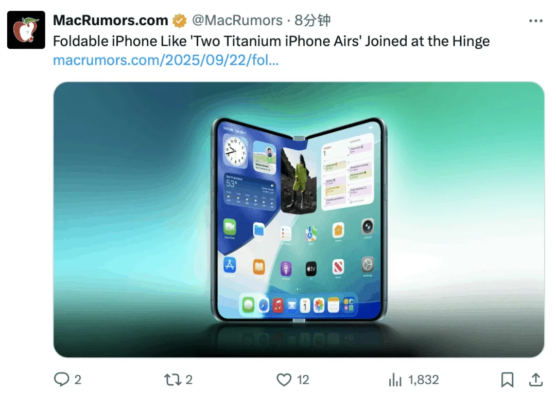Screen dimensions: 556x394
Task: Open the MacRumors apple logo avatar
Action: 26,30
